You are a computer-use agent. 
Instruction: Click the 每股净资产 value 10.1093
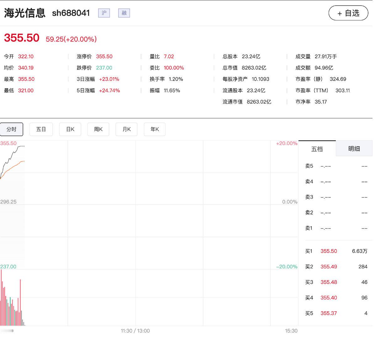[261, 79]
